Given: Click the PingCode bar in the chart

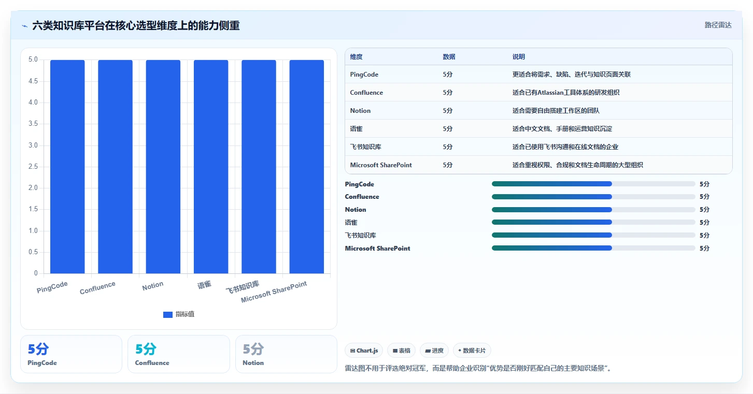Looking at the screenshot, I should (x=67, y=167).
